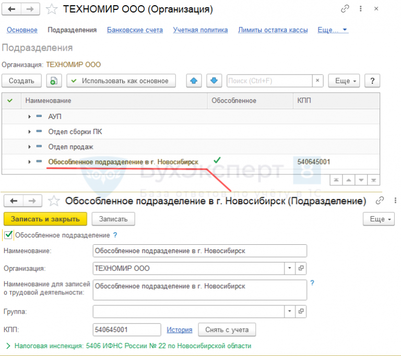Expand the Отдел продаж row

click(29, 147)
